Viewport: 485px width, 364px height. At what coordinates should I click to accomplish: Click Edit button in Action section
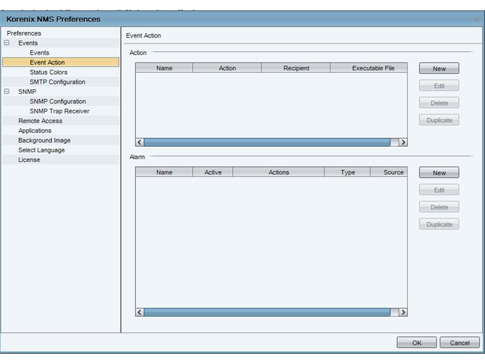(439, 86)
